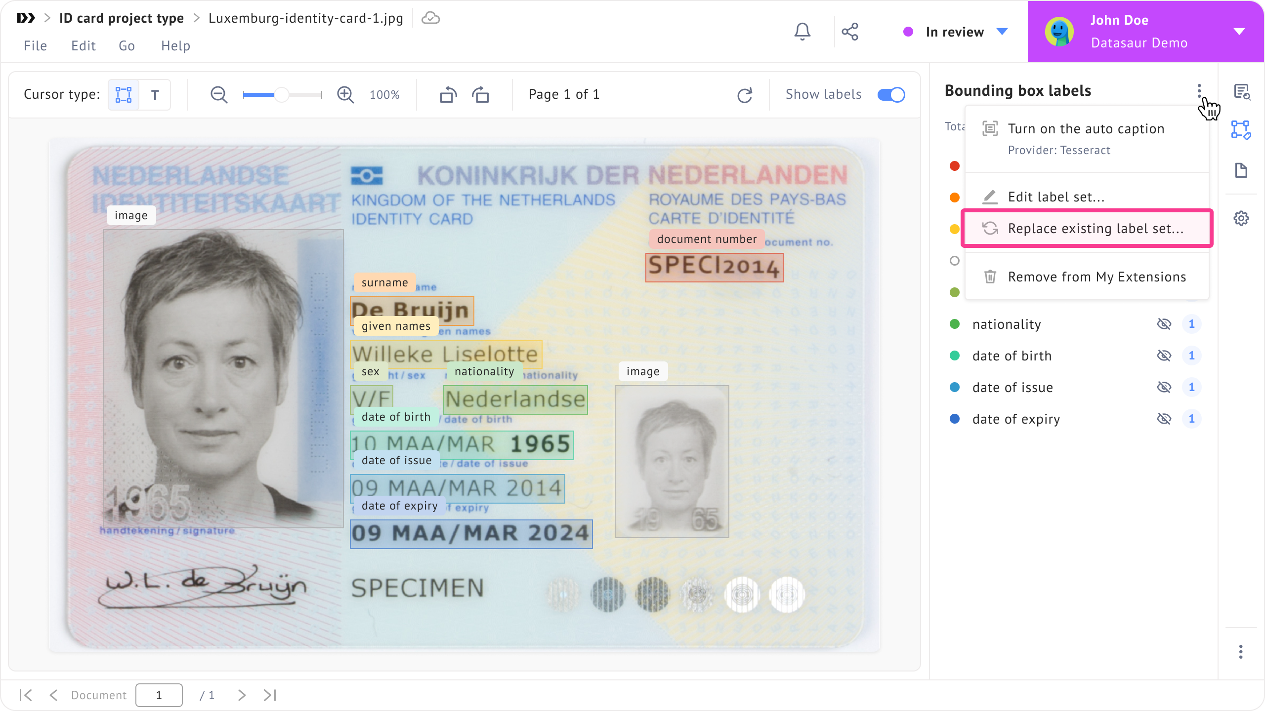Screen dimensions: 1265x711
Task: Open the notifications bell
Action: [802, 32]
